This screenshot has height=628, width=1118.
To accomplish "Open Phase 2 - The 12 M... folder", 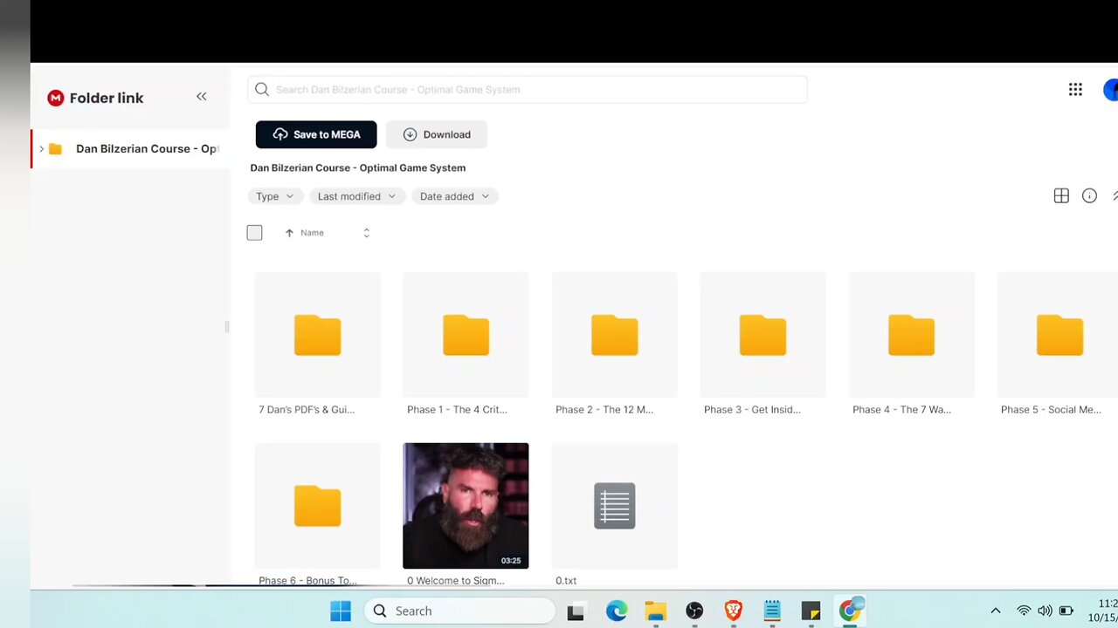I will point(614,335).
